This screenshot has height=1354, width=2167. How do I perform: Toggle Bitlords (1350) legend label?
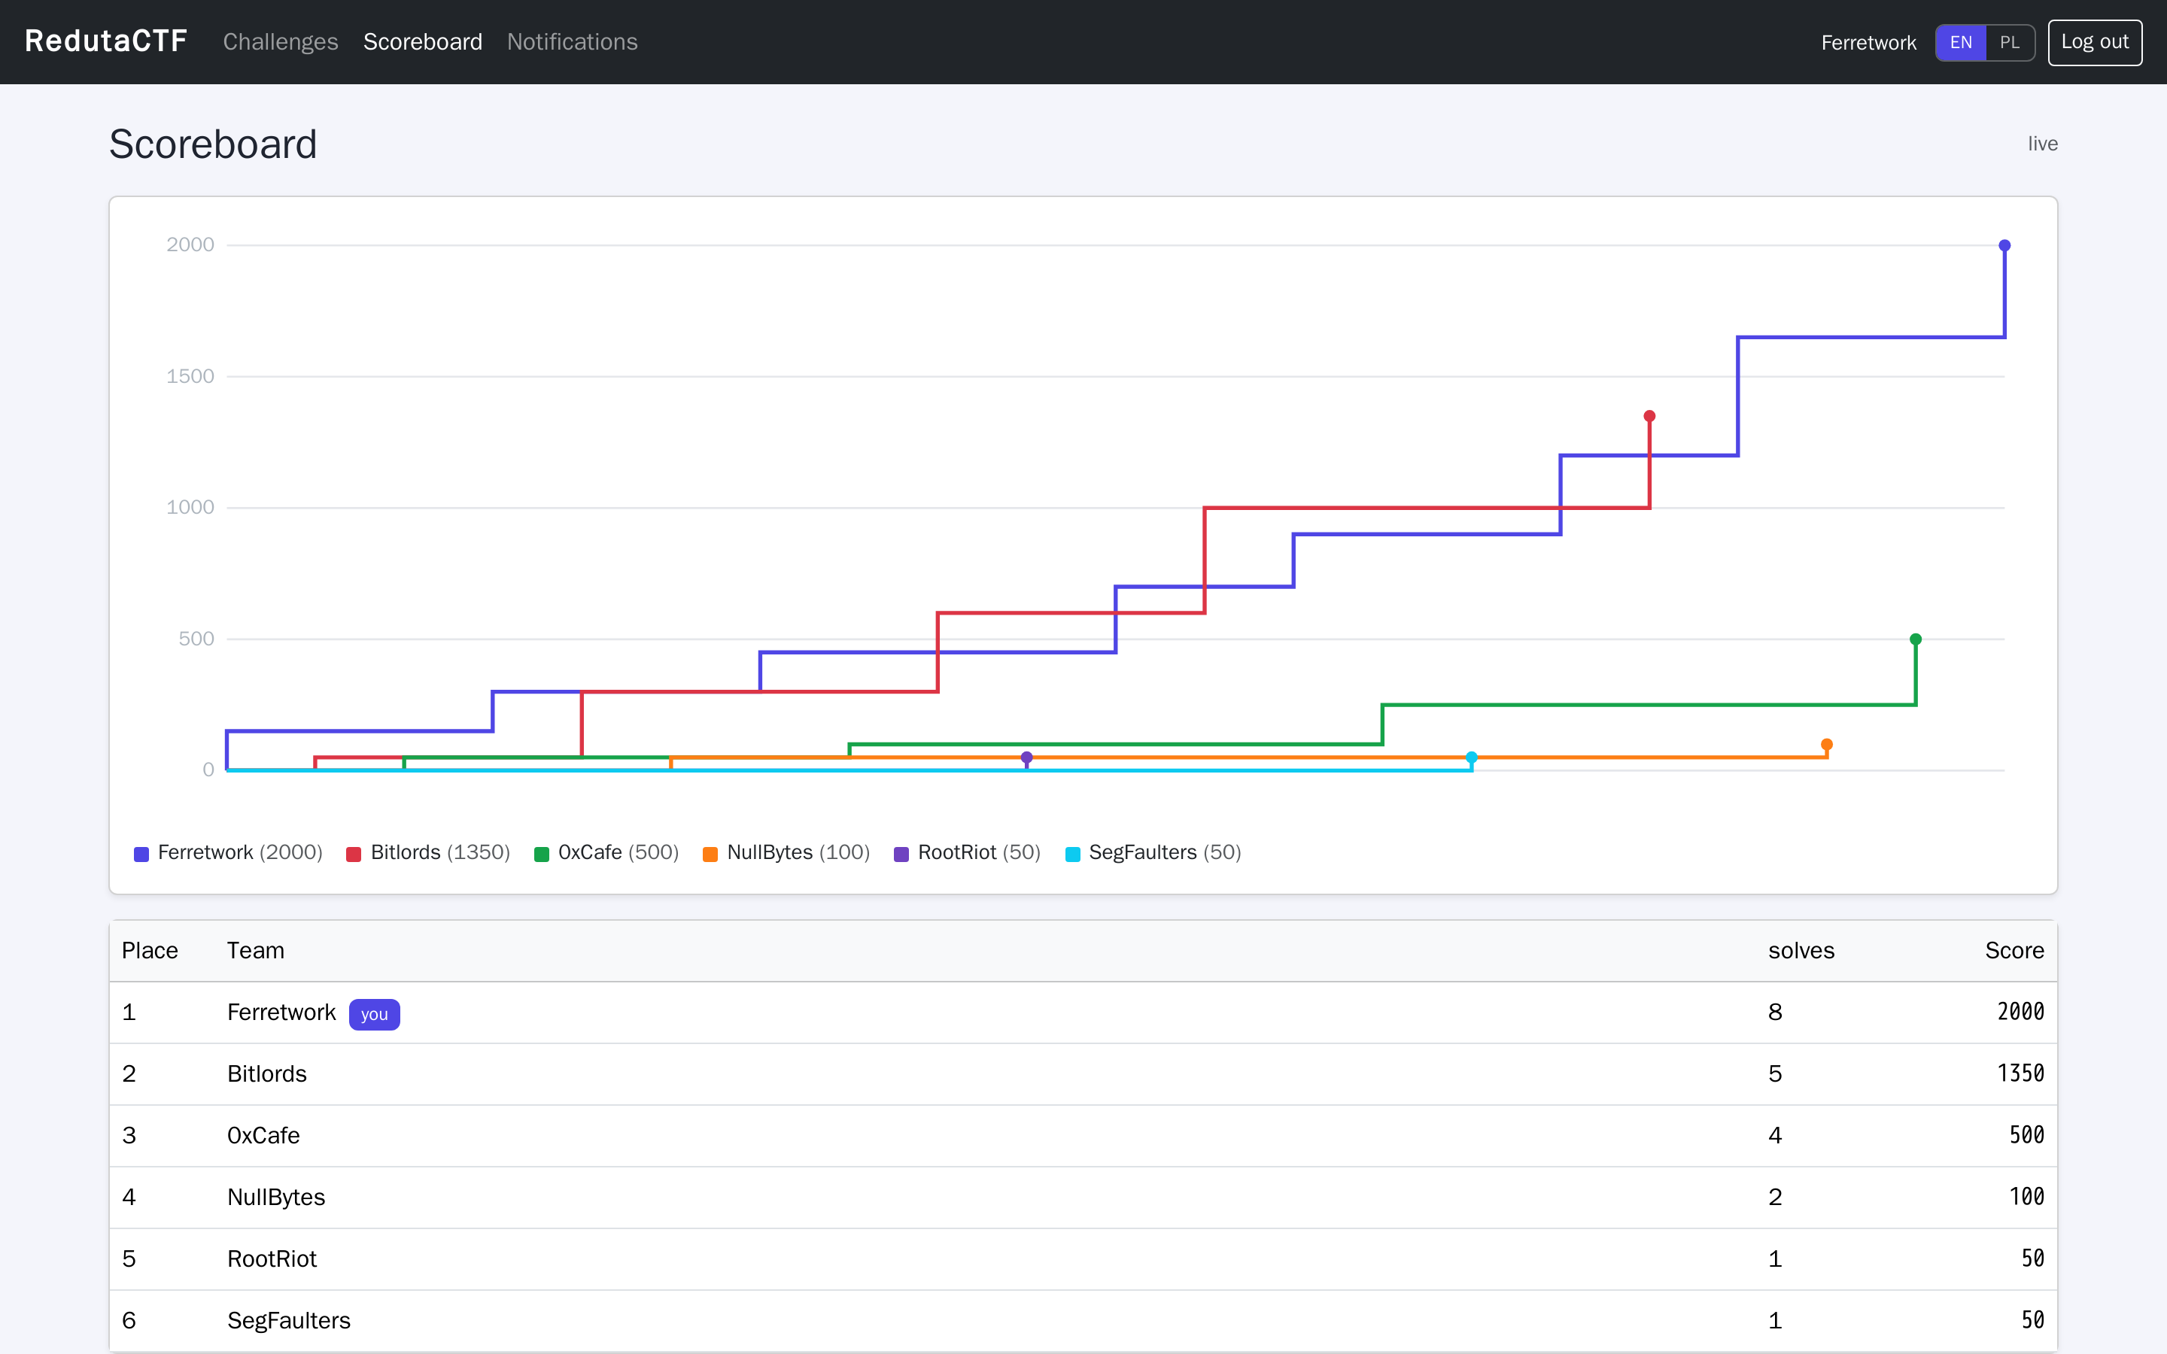tap(441, 852)
